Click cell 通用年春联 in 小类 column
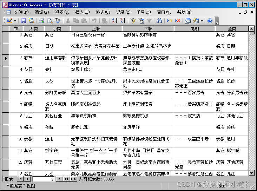 click(57, 60)
